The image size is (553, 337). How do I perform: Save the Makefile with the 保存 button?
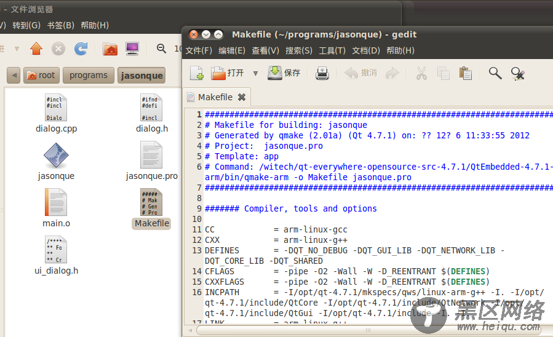click(284, 73)
